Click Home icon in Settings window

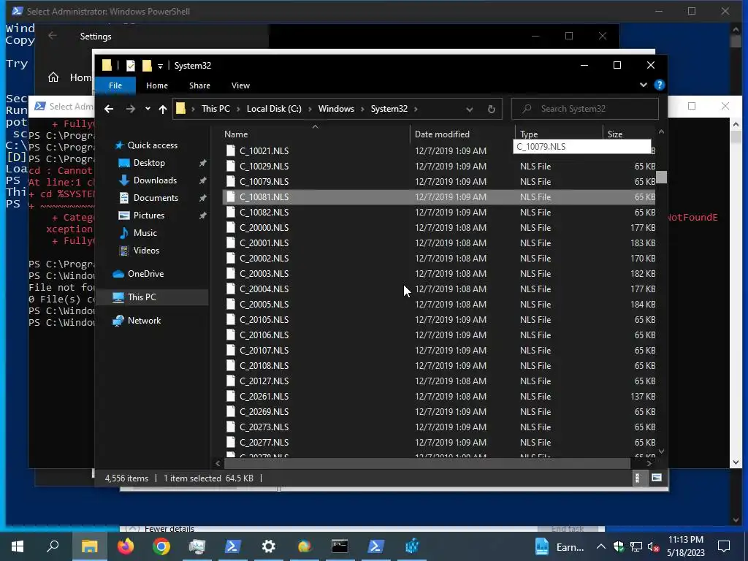pyautogui.click(x=53, y=77)
